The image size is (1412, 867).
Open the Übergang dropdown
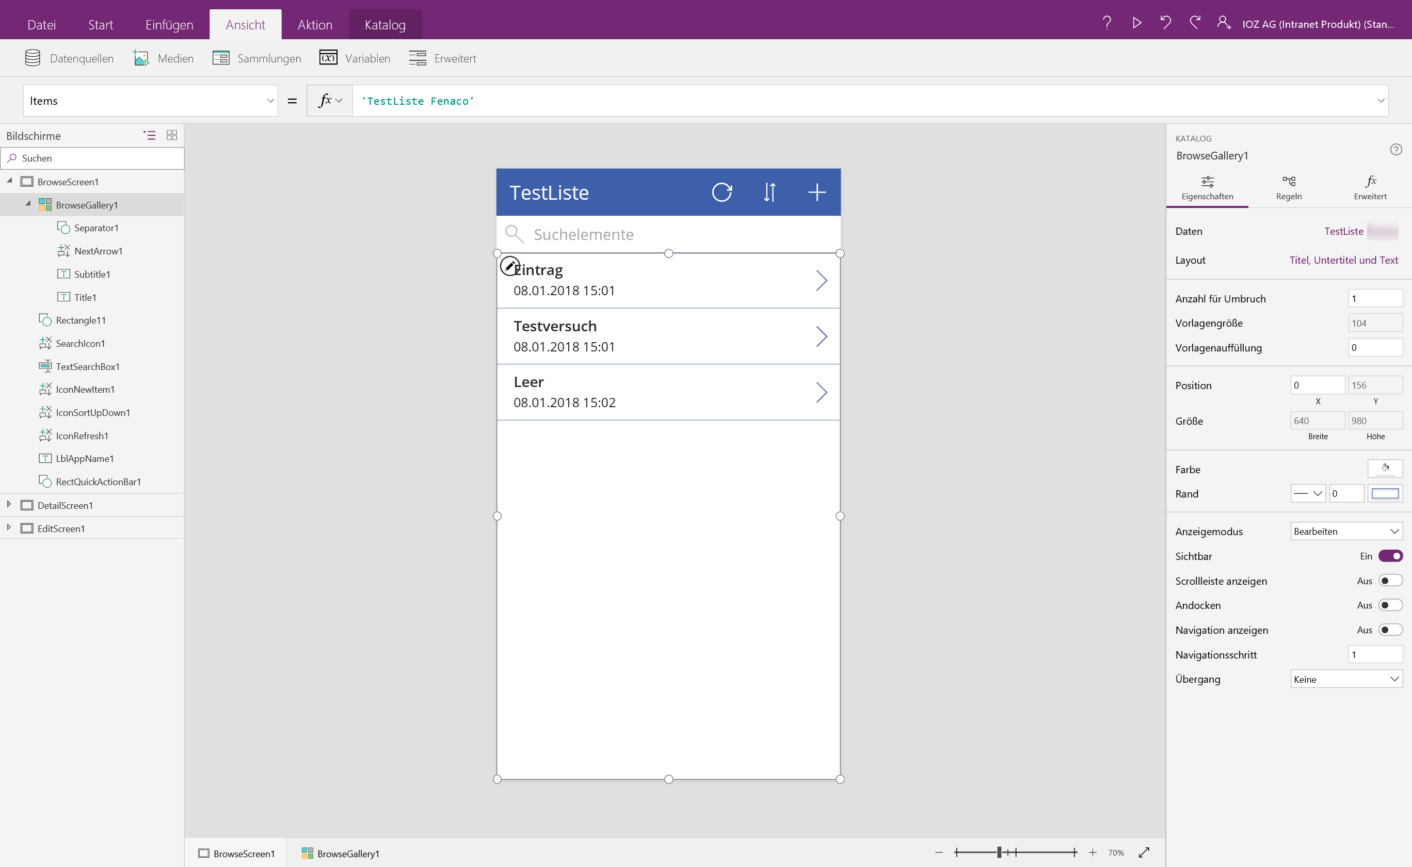pyautogui.click(x=1345, y=678)
